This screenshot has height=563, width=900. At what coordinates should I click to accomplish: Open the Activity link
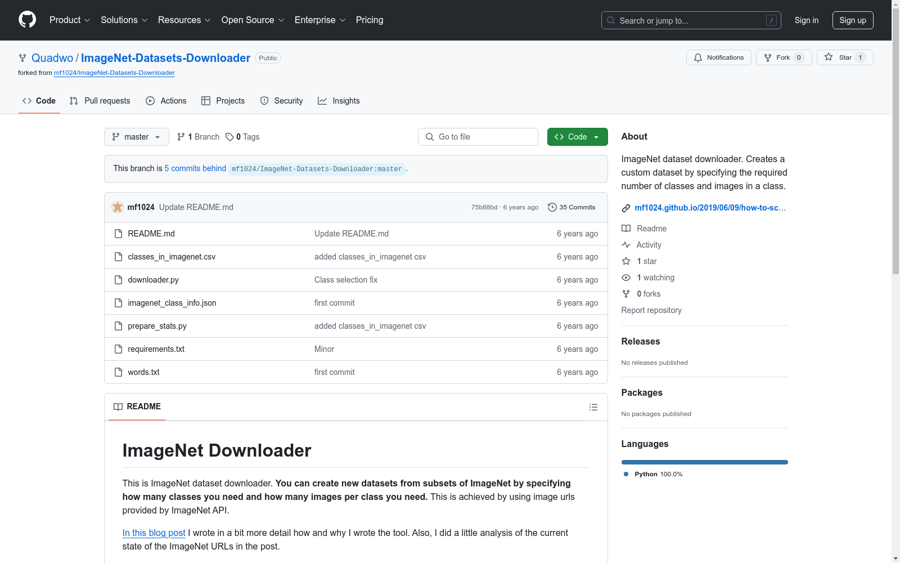641,245
